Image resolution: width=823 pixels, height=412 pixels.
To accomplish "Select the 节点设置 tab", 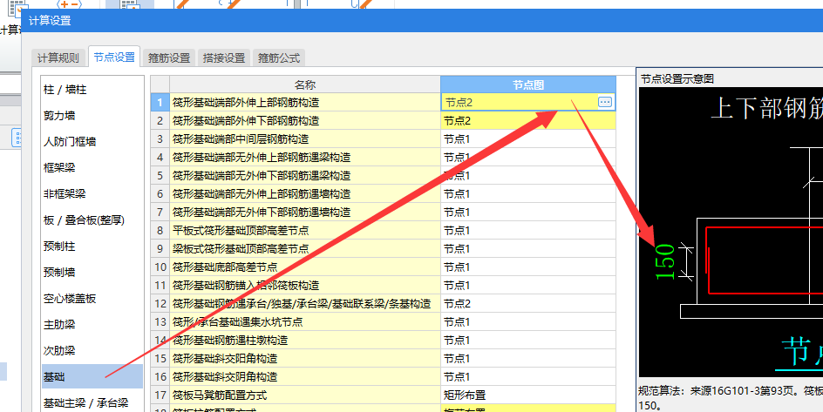I will coord(114,57).
